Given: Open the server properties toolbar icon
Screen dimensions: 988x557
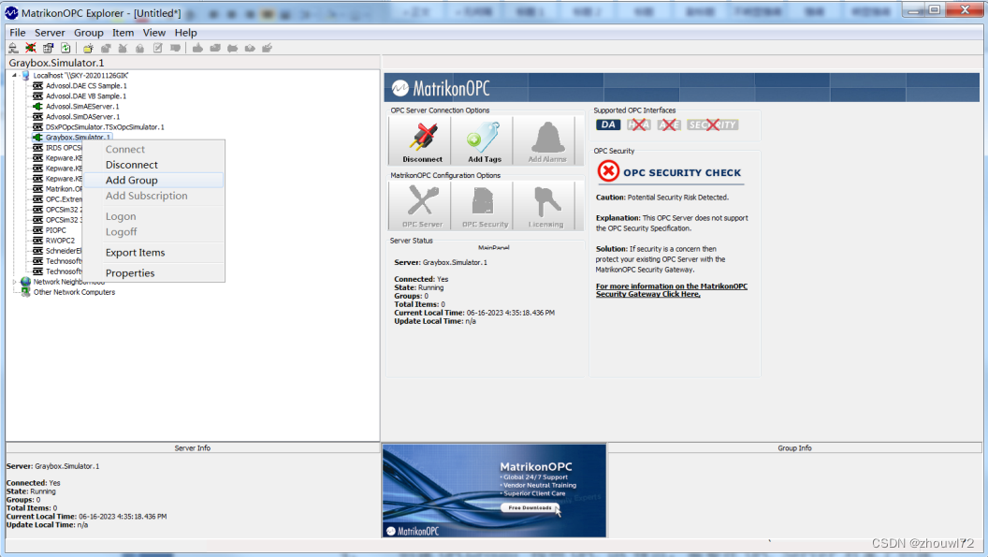Looking at the screenshot, I should (48, 48).
